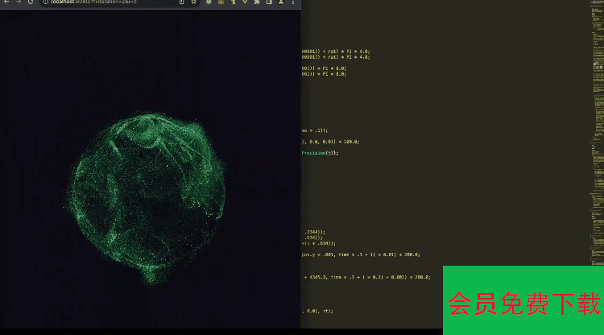This screenshot has width=604, height=335.
Task: Click the green 会员免费下载 banner
Action: [523, 303]
